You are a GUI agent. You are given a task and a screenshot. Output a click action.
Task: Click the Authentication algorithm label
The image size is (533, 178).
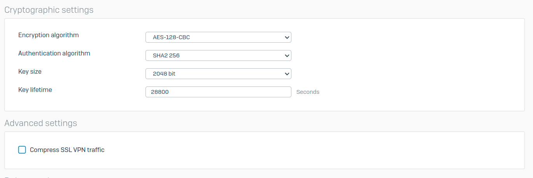point(54,54)
